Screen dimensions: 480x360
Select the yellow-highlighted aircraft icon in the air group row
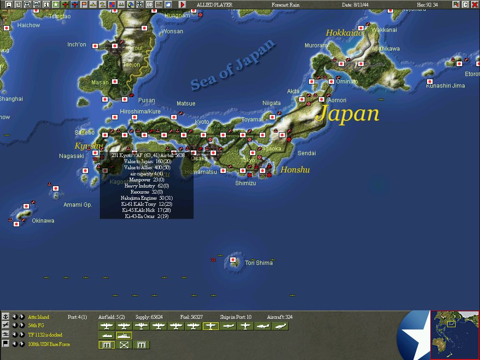click(210, 326)
